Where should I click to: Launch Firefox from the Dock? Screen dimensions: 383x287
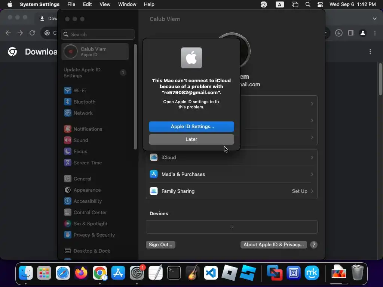click(81, 273)
